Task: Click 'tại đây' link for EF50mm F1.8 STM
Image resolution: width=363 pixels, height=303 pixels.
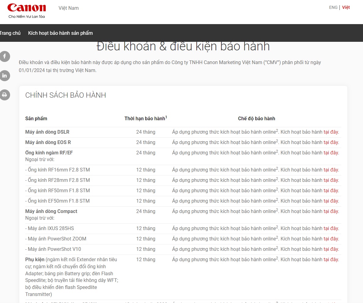Action: (x=331, y=201)
